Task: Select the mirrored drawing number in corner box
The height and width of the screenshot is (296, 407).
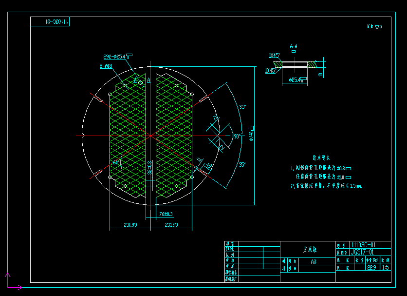Action: click(57, 22)
